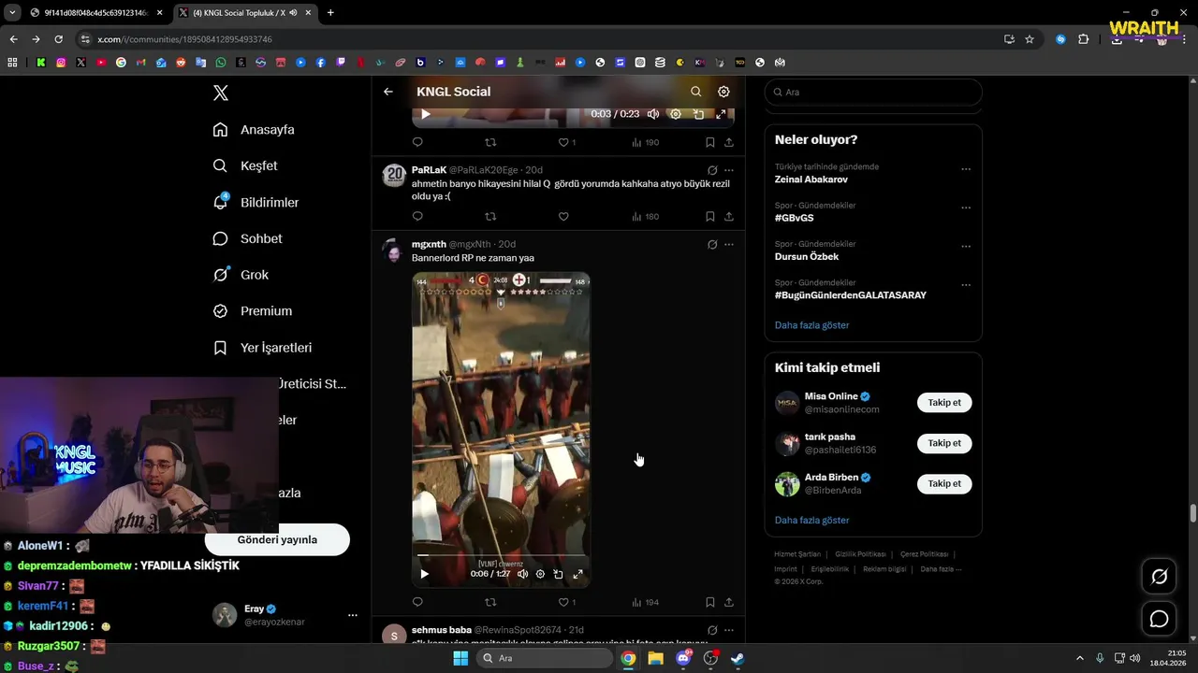
Task: Open Keşfet in the sidebar
Action: 245,165
